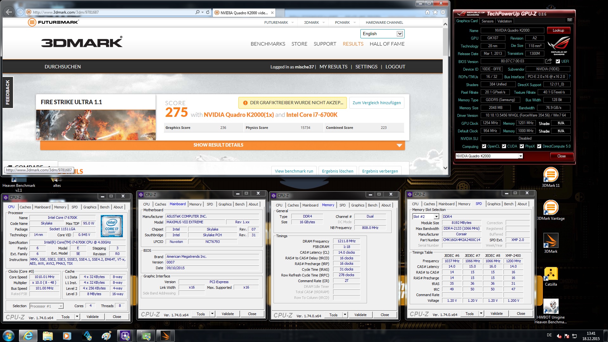Click the 3DMARK site logo
Viewport: 608px width, 342px height.
pyautogui.click(x=82, y=42)
